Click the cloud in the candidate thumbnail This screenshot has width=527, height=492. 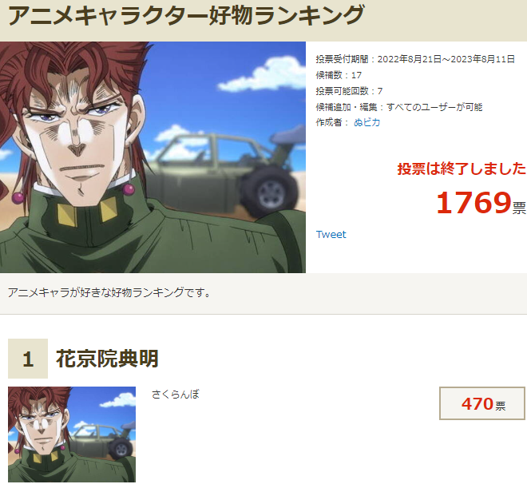pos(117,400)
